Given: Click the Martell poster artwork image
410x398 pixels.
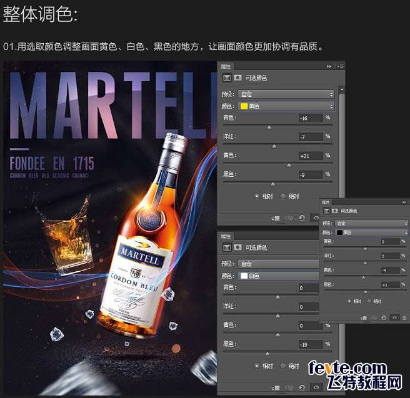Looking at the screenshot, I should 110,228.
